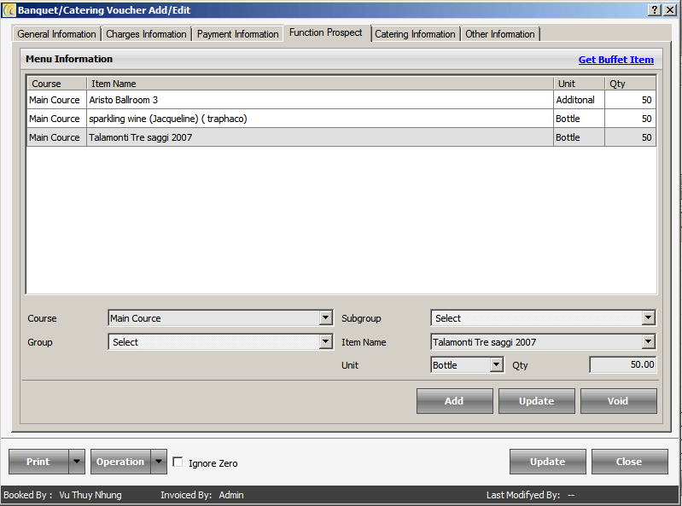Open the Operation button dropdown arrow
Screen dimensions: 682x506
(159, 462)
